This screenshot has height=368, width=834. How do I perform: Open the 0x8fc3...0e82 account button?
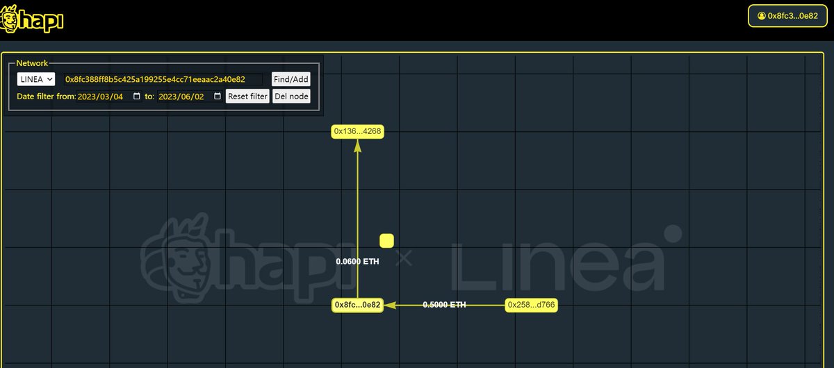pos(787,15)
